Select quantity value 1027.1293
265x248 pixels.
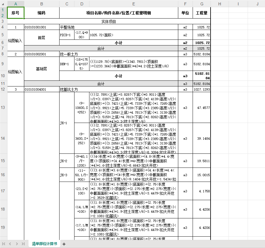(202, 89)
